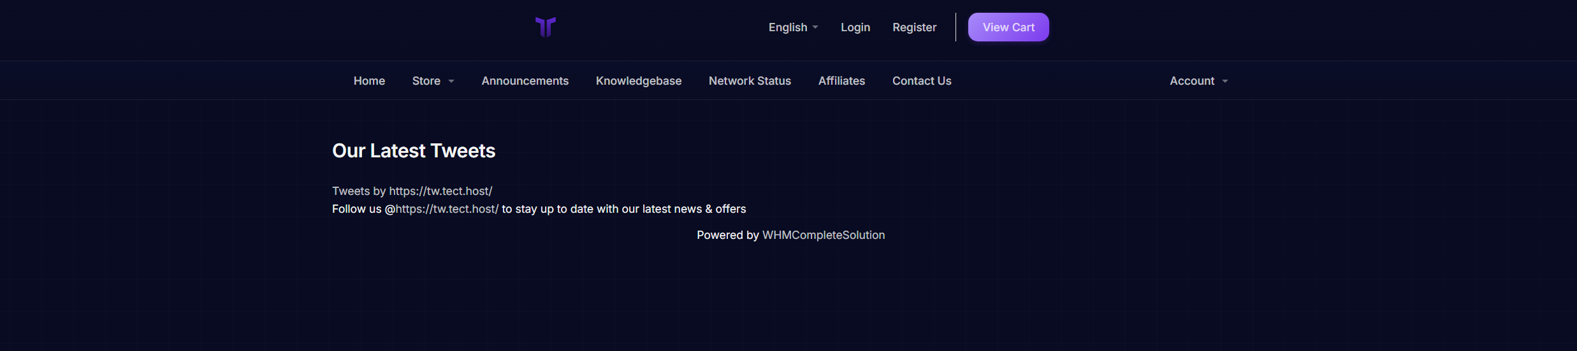
Task: Open the WHMCompleteSolution link
Action: pyautogui.click(x=823, y=235)
